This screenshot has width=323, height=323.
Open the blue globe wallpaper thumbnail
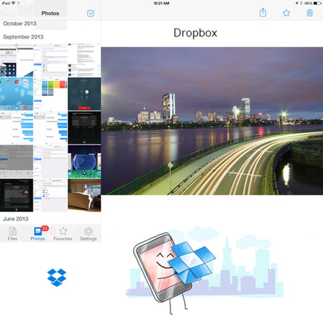pyautogui.click(x=84, y=161)
